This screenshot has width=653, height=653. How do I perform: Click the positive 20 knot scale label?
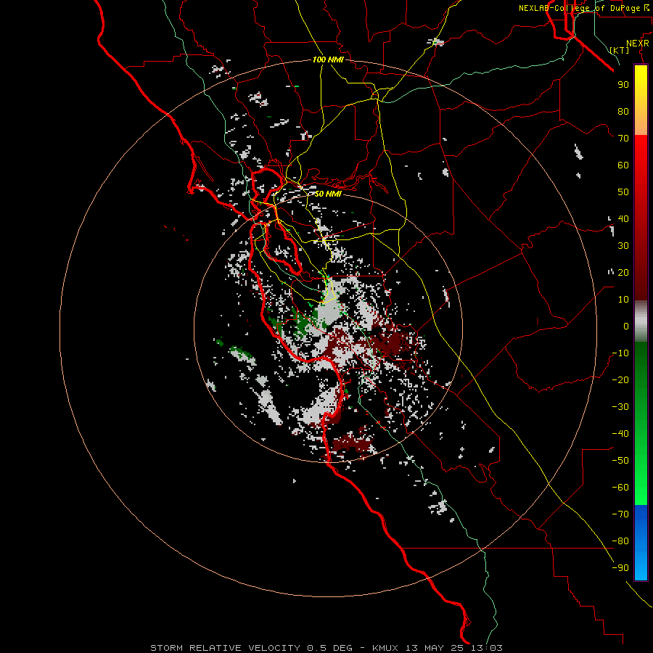pos(623,272)
